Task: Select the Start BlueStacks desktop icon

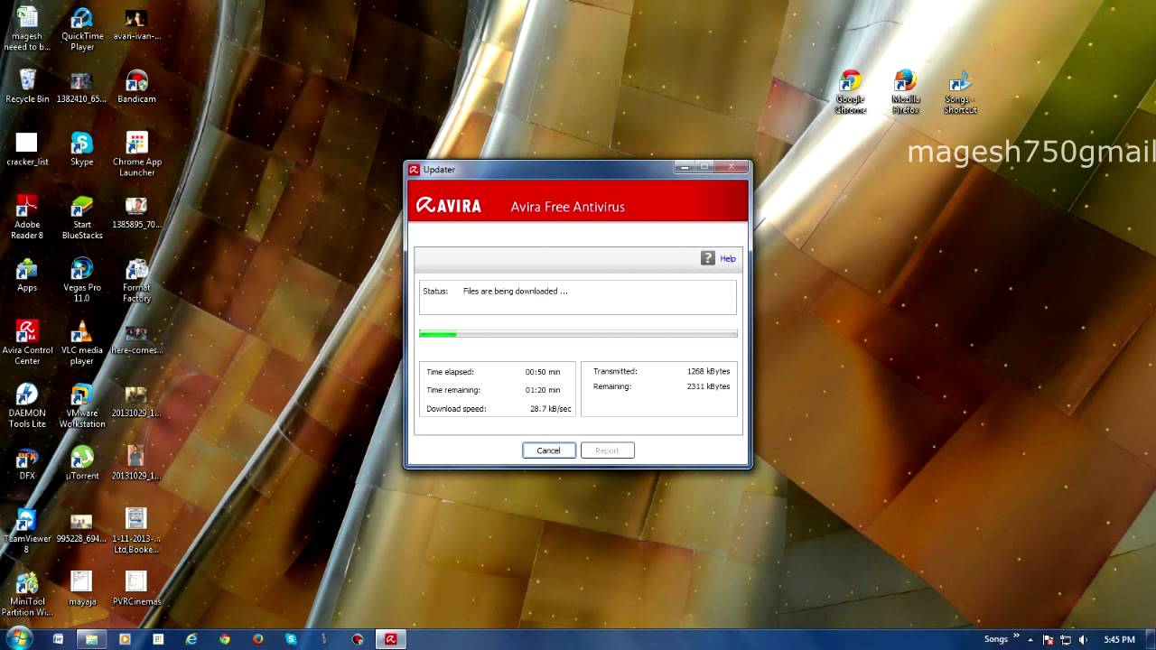Action: [x=82, y=218]
